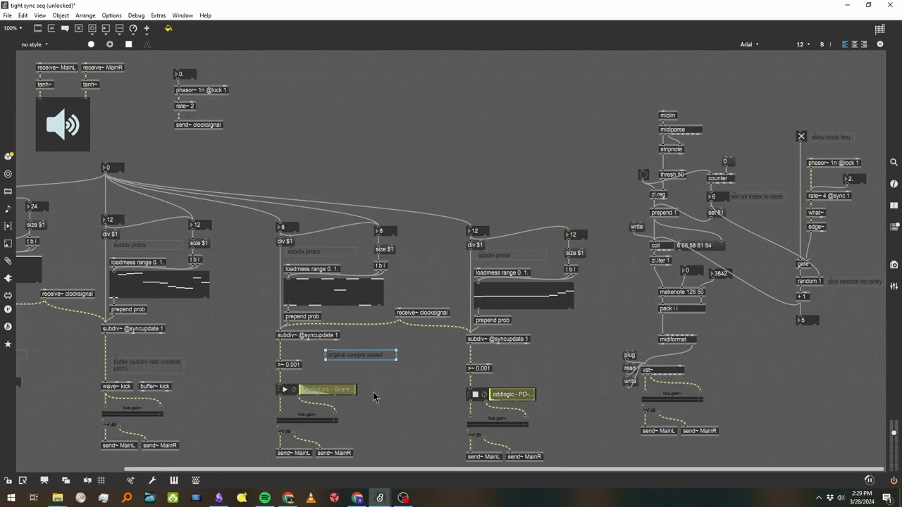Viewport: 902px width, 507px height.
Task: Click the solid white fill color circle
Action: click(91, 44)
